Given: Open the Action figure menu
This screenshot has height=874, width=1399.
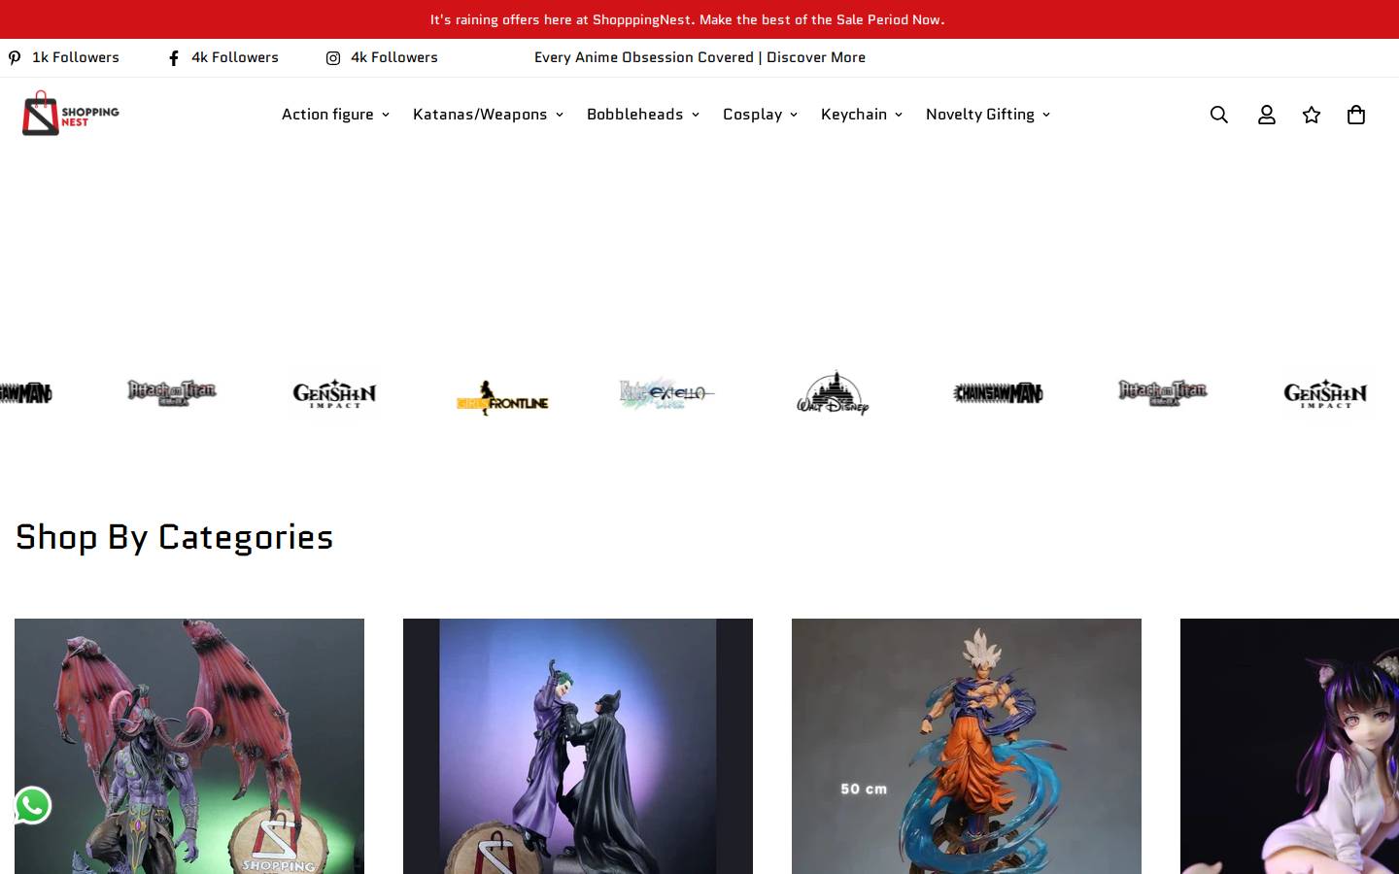Looking at the screenshot, I should point(327,115).
